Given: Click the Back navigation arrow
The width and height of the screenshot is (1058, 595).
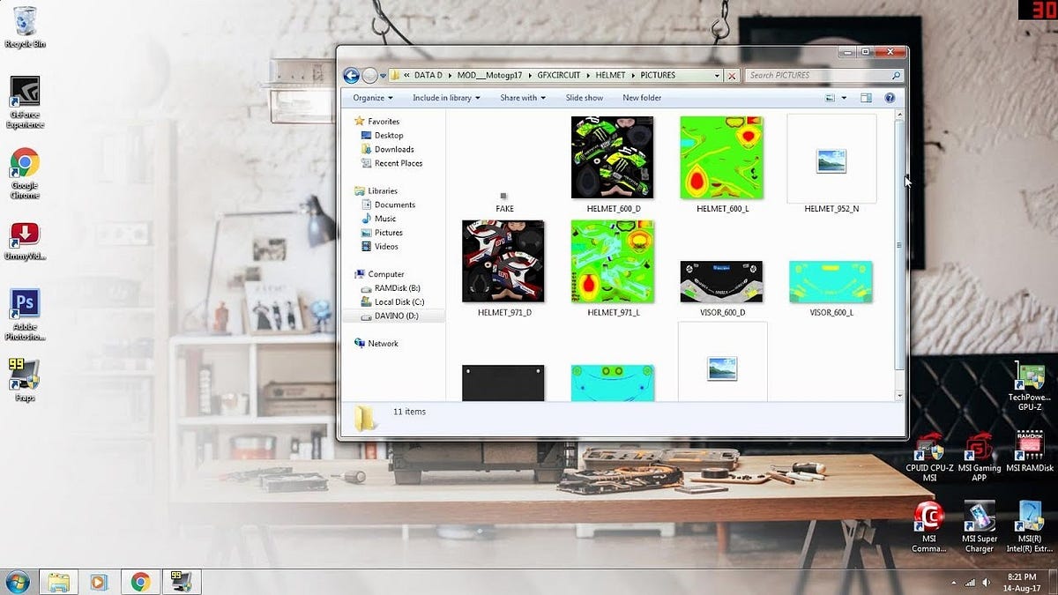Looking at the screenshot, I should (350, 75).
